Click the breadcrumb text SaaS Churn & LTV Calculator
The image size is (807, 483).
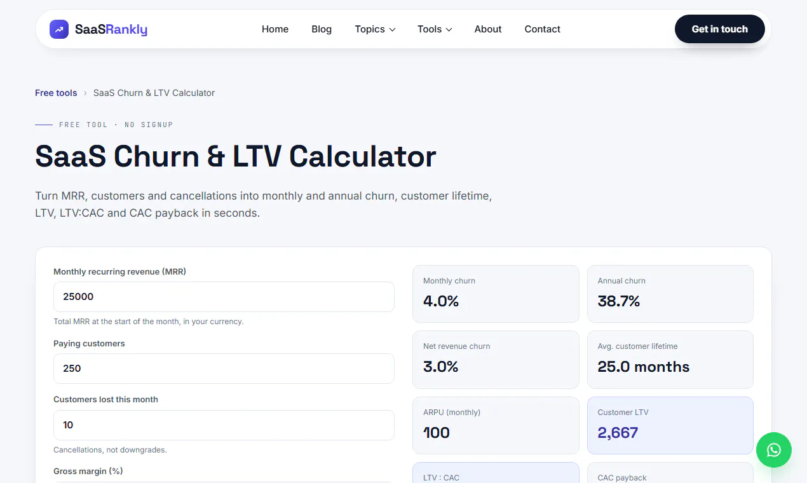[154, 93]
